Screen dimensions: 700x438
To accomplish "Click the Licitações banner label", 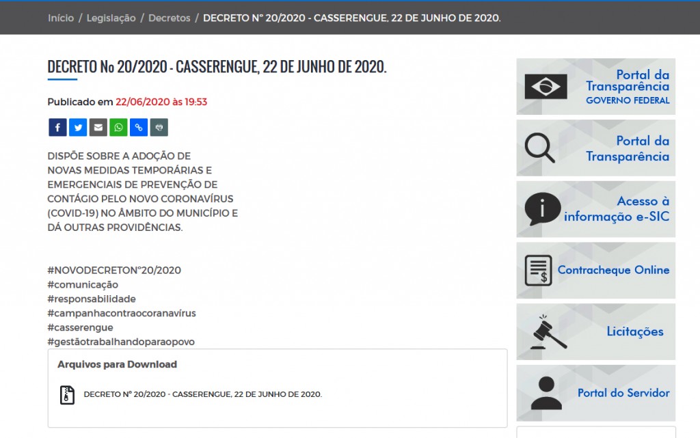I will 634,331.
